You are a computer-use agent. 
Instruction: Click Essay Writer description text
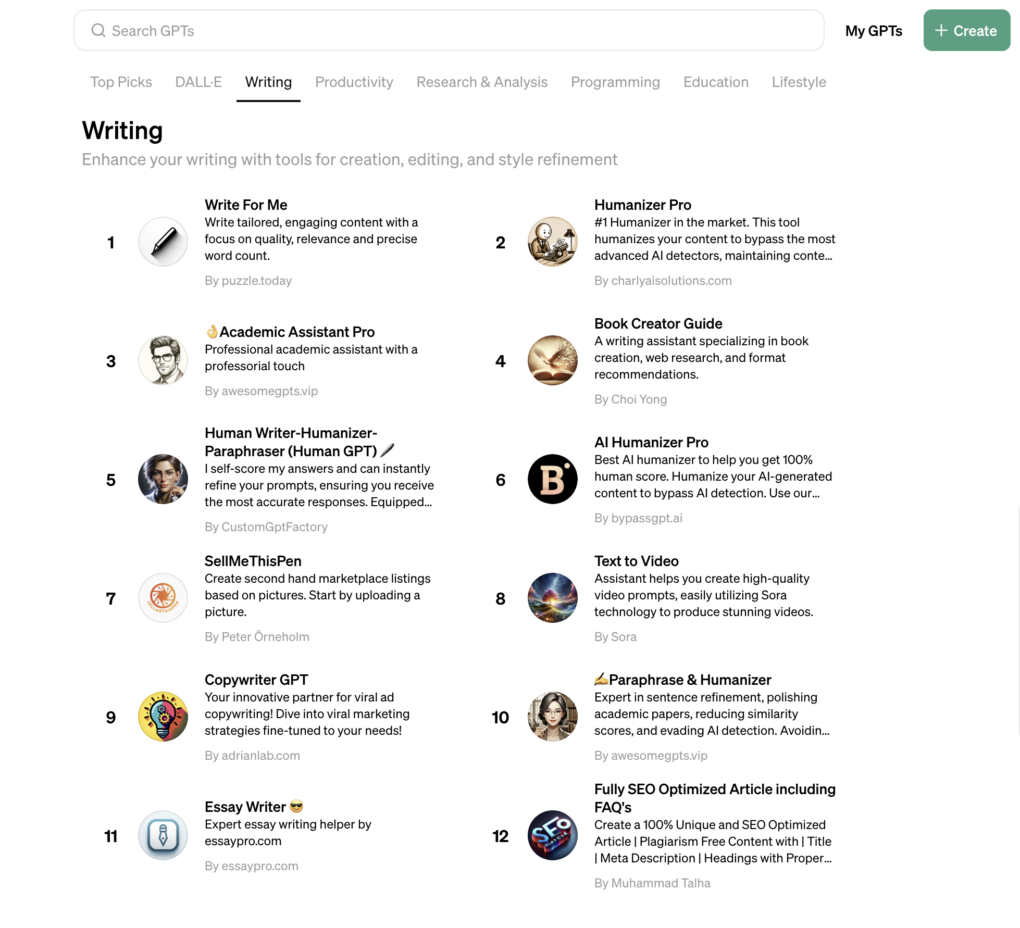[288, 833]
